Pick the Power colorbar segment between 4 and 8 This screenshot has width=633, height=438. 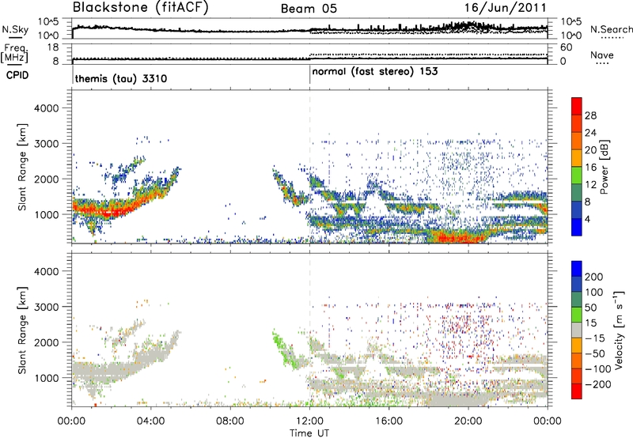tap(577, 210)
